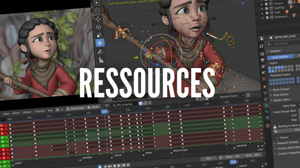Click the stopwatch icon beside Start field

point(220,158)
